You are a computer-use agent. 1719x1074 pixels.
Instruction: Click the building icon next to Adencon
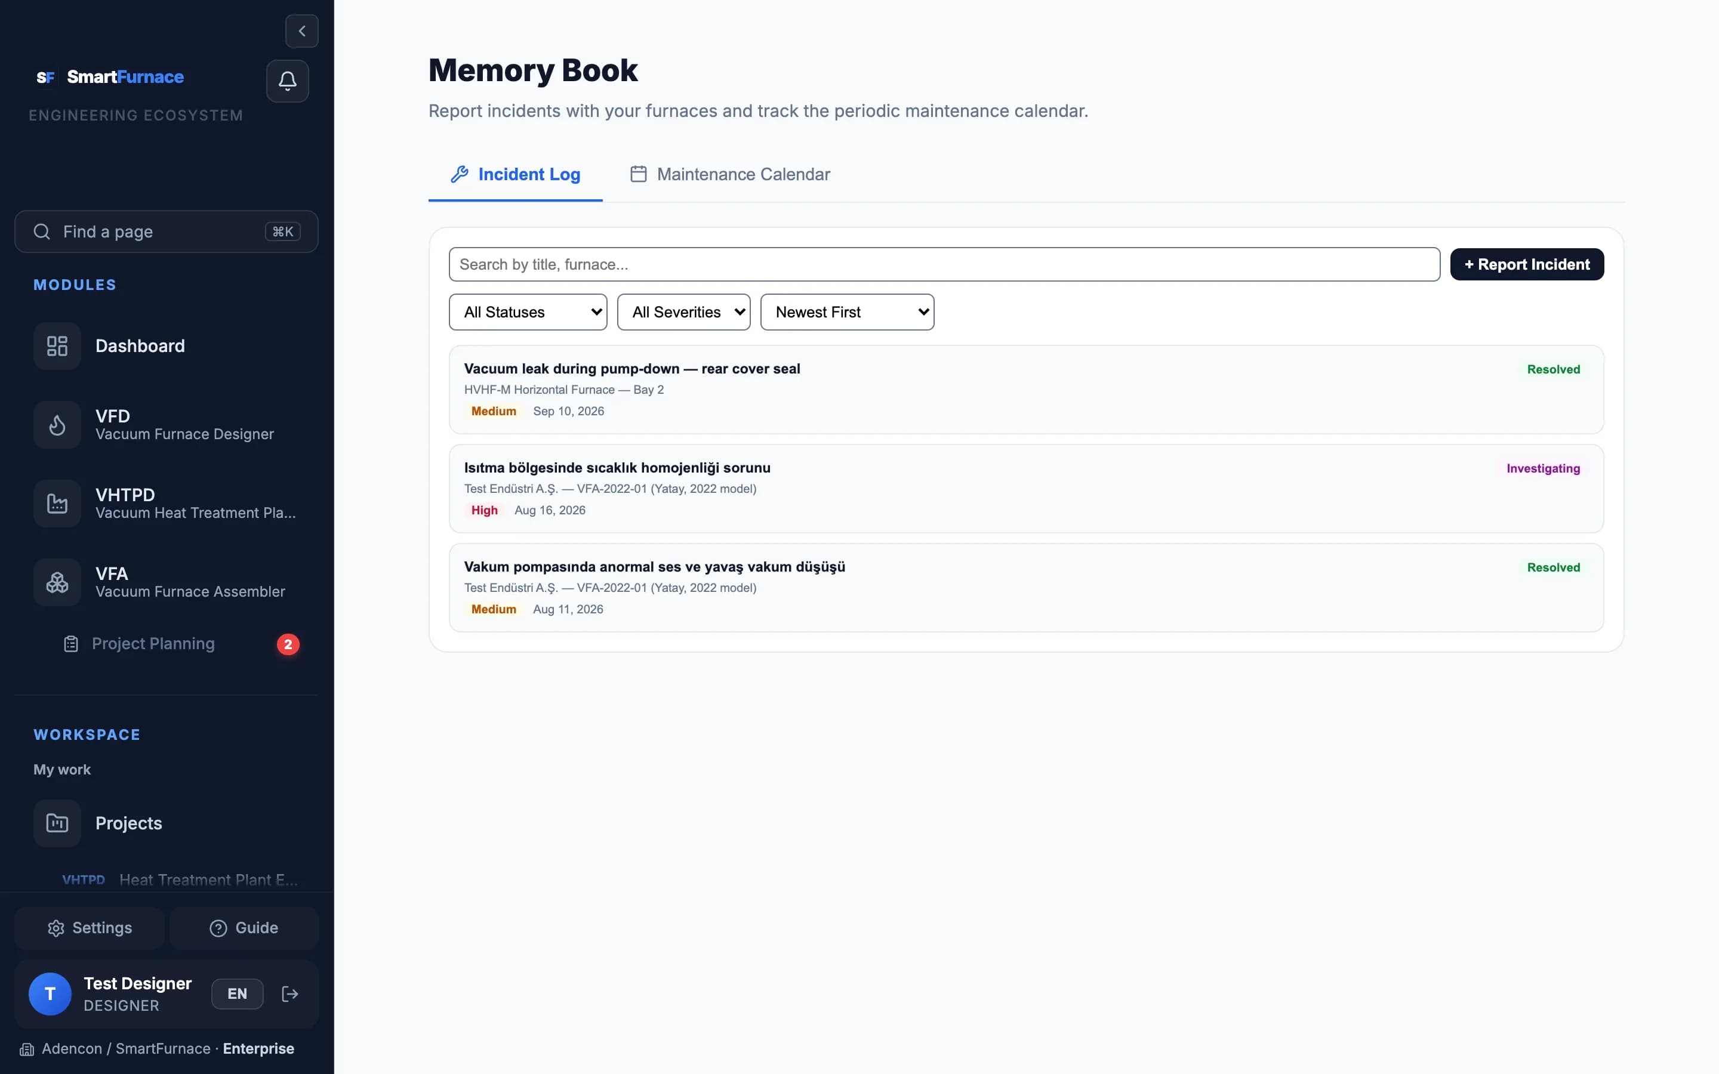[27, 1049]
